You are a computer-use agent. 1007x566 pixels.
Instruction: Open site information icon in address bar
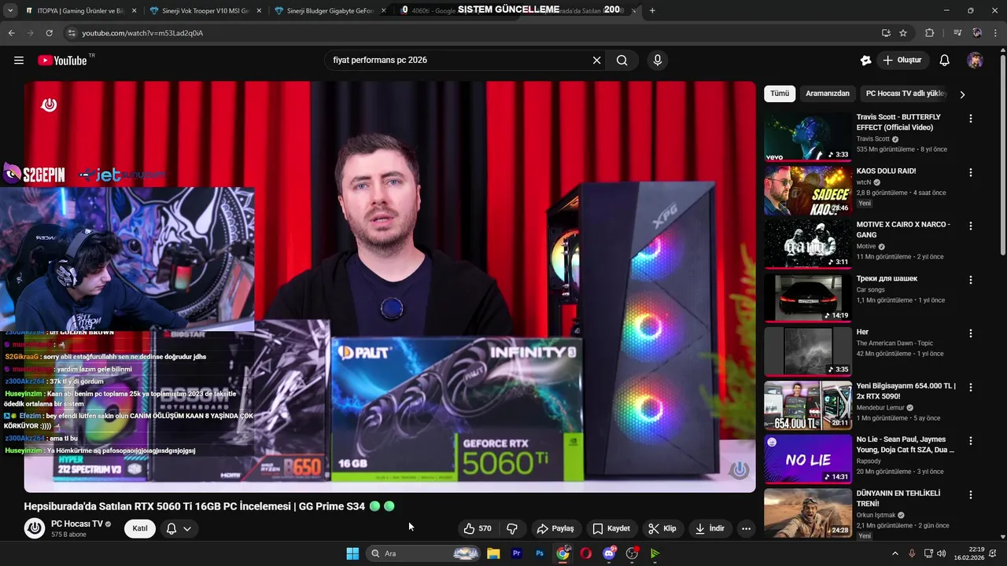pyautogui.click(x=72, y=33)
